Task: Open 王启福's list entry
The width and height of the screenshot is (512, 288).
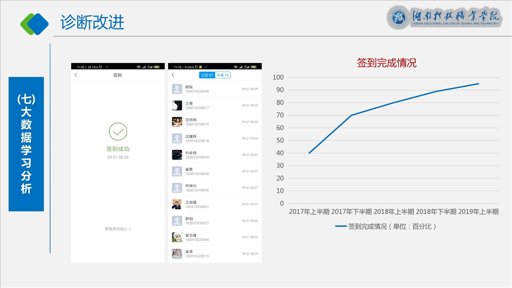Action: [215, 204]
